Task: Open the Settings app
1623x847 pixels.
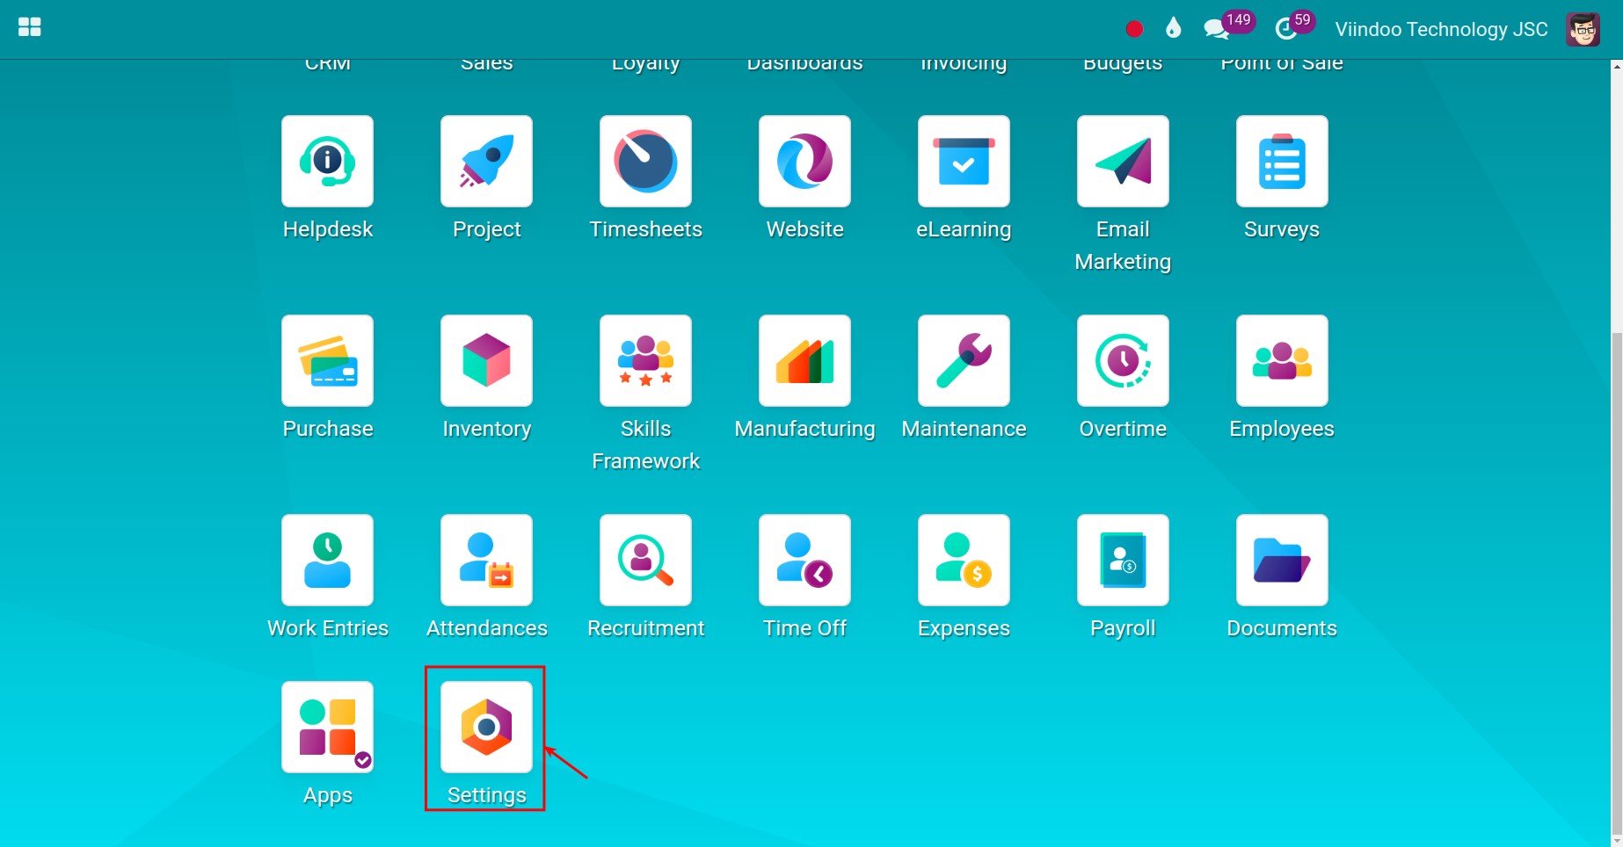Action: pyautogui.click(x=486, y=728)
